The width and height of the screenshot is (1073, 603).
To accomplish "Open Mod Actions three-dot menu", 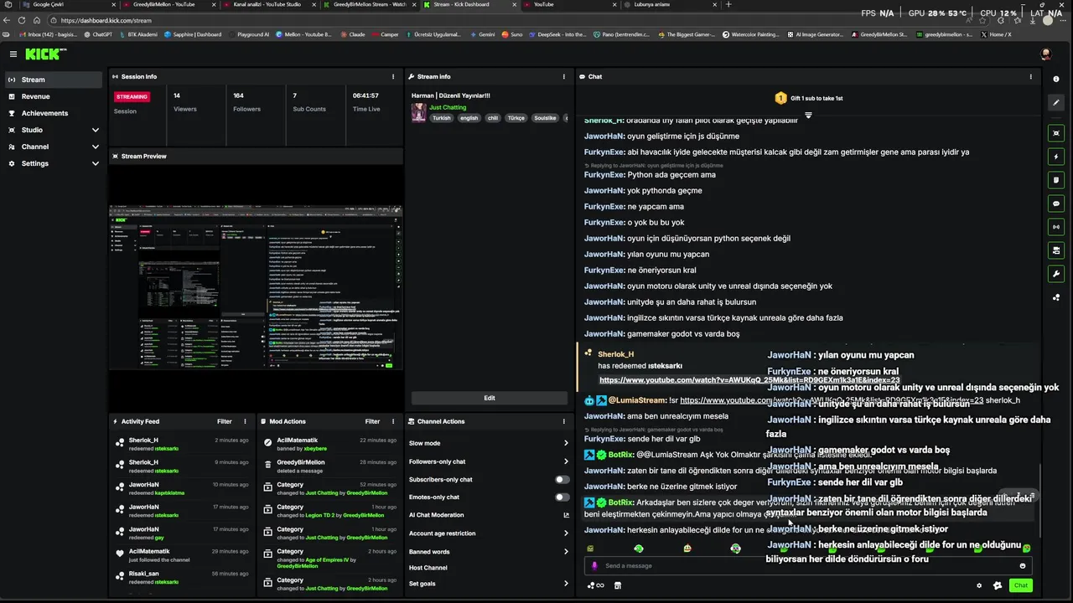I will (x=393, y=422).
